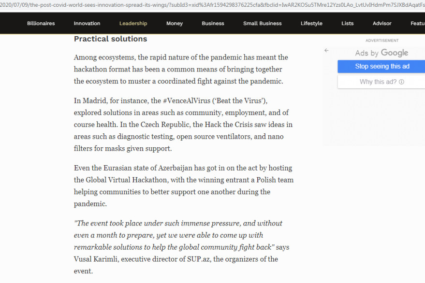Click the browser address bar URL
The width and height of the screenshot is (425, 283).
pyautogui.click(x=213, y=5)
